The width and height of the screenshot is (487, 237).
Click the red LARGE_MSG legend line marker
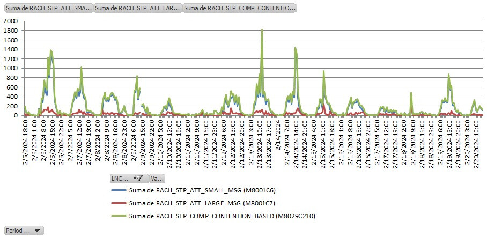pyautogui.click(x=118, y=203)
